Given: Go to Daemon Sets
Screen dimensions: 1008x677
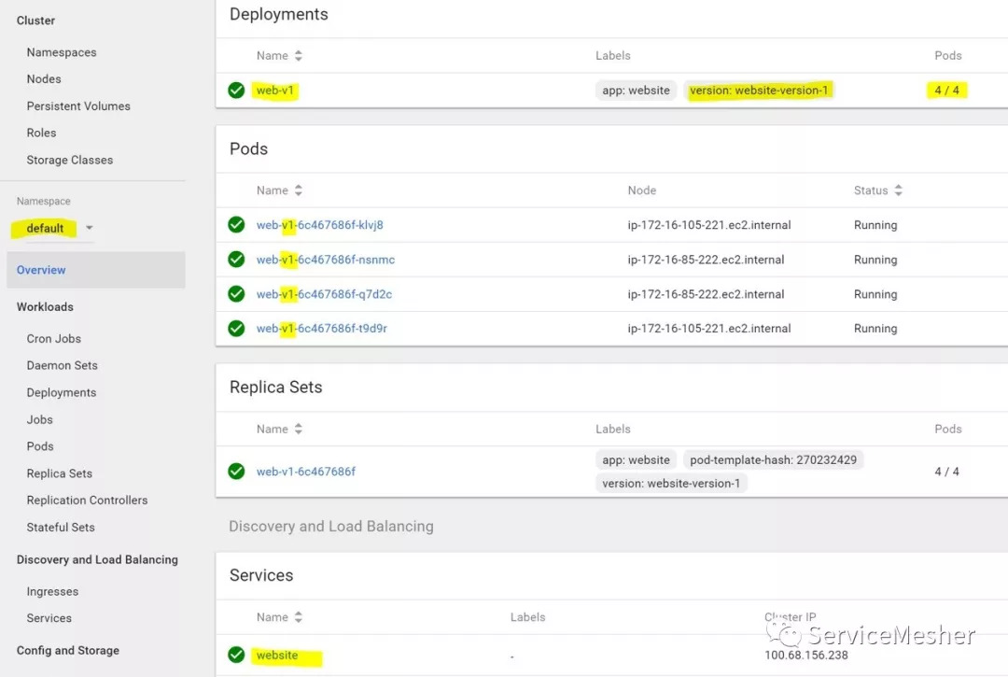Looking at the screenshot, I should 63,365.
